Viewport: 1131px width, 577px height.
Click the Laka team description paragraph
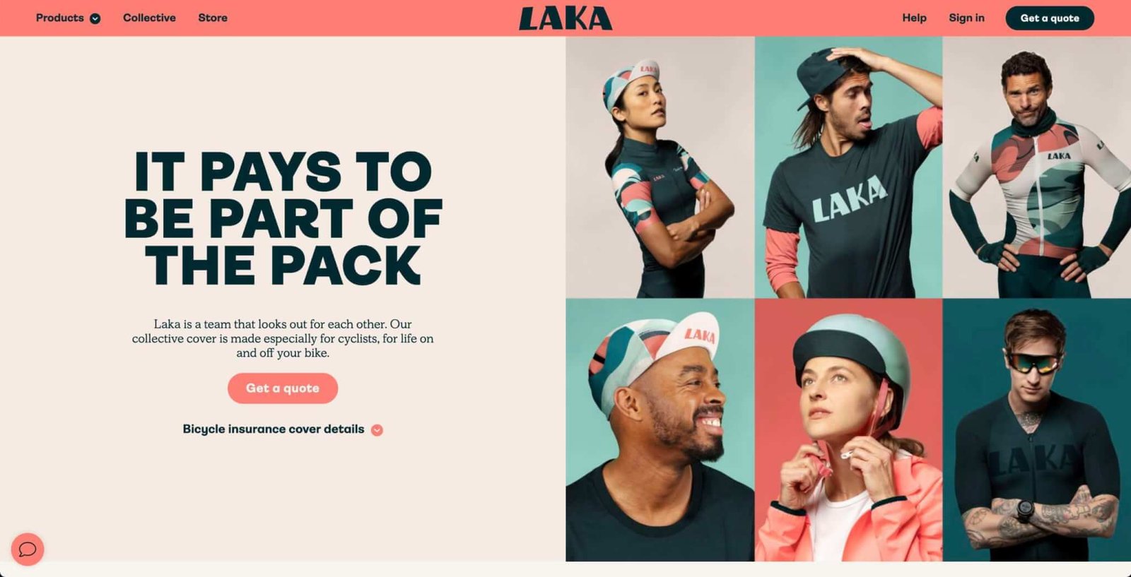(283, 338)
